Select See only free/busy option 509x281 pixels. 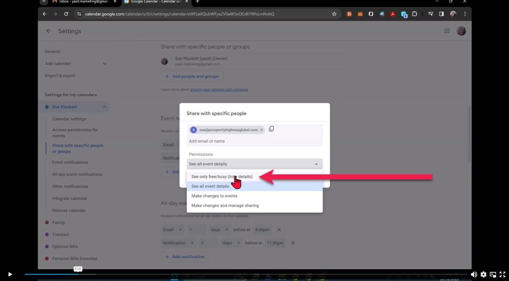pyautogui.click(x=222, y=177)
